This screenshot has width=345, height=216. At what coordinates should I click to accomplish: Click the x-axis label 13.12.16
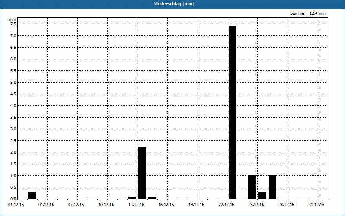click(x=136, y=205)
